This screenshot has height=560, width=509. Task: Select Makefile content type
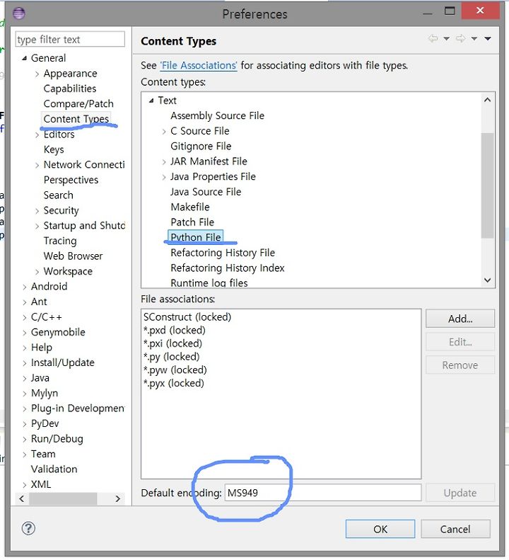click(190, 207)
